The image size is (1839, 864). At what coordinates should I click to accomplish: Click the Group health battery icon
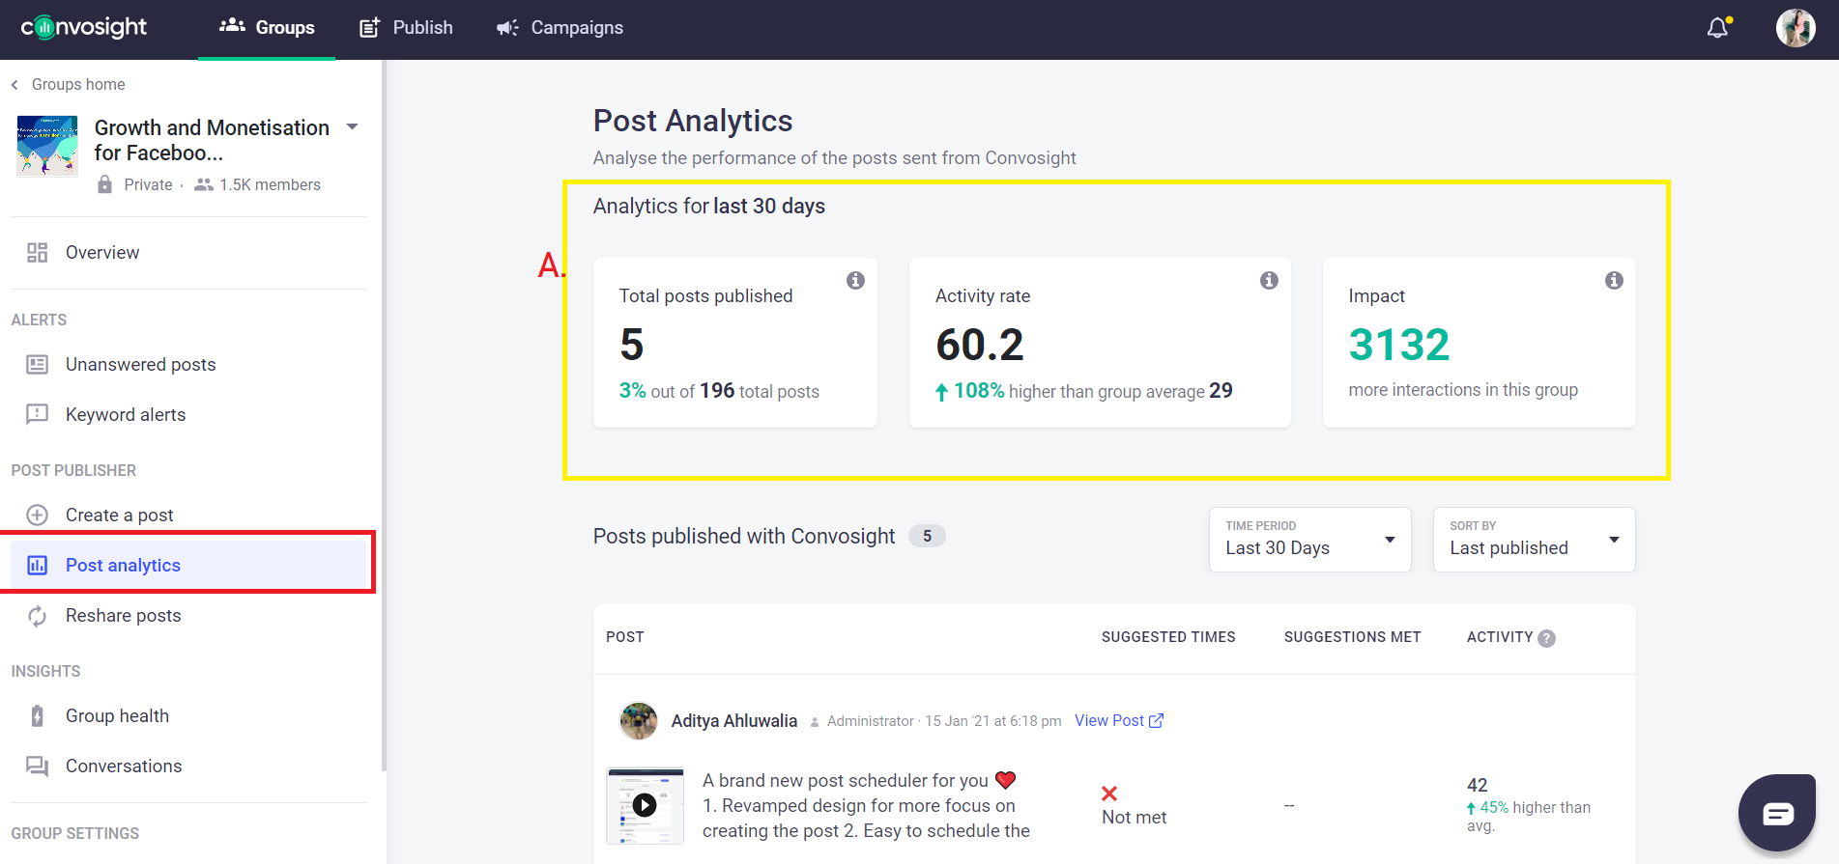[x=37, y=716]
